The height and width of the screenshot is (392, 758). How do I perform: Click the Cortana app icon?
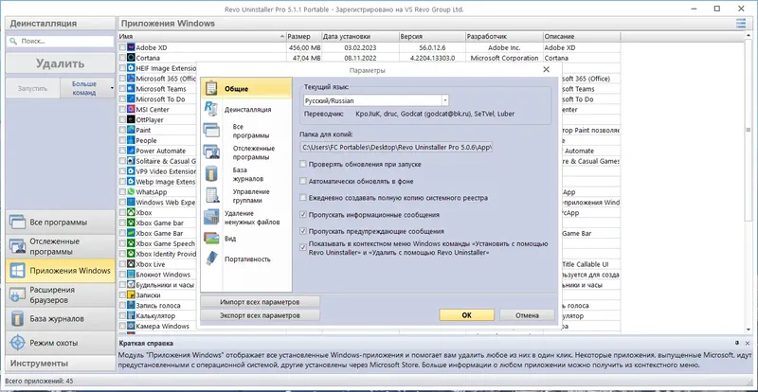click(x=131, y=58)
